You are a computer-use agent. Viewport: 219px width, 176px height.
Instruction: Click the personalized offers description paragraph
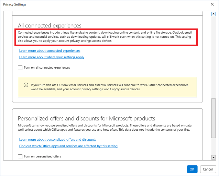(105, 128)
